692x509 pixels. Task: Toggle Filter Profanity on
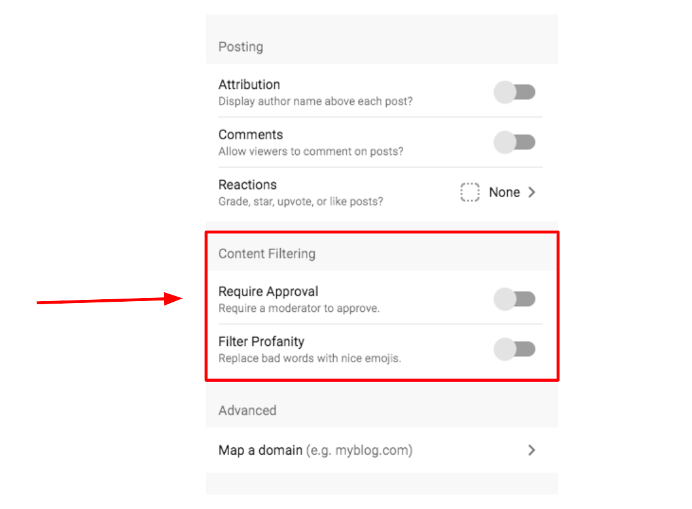(515, 348)
